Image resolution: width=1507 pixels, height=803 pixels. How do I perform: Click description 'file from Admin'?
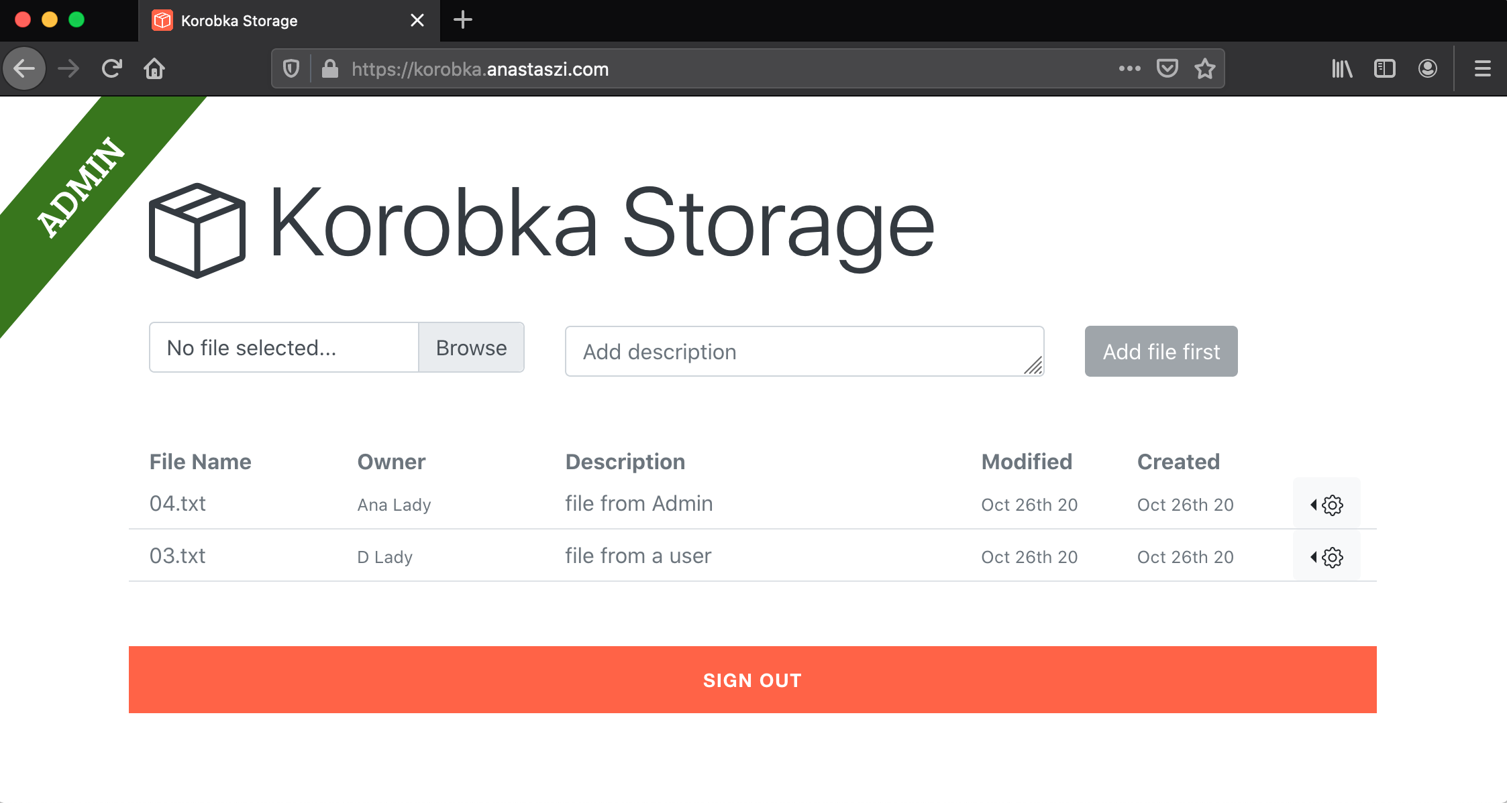click(639, 503)
